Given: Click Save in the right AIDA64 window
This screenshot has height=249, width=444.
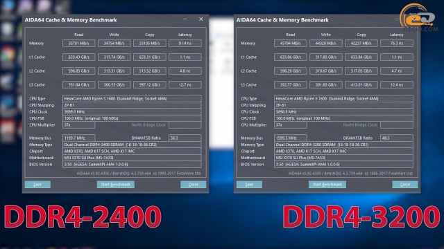Looking at the screenshot, I should click(249, 185).
